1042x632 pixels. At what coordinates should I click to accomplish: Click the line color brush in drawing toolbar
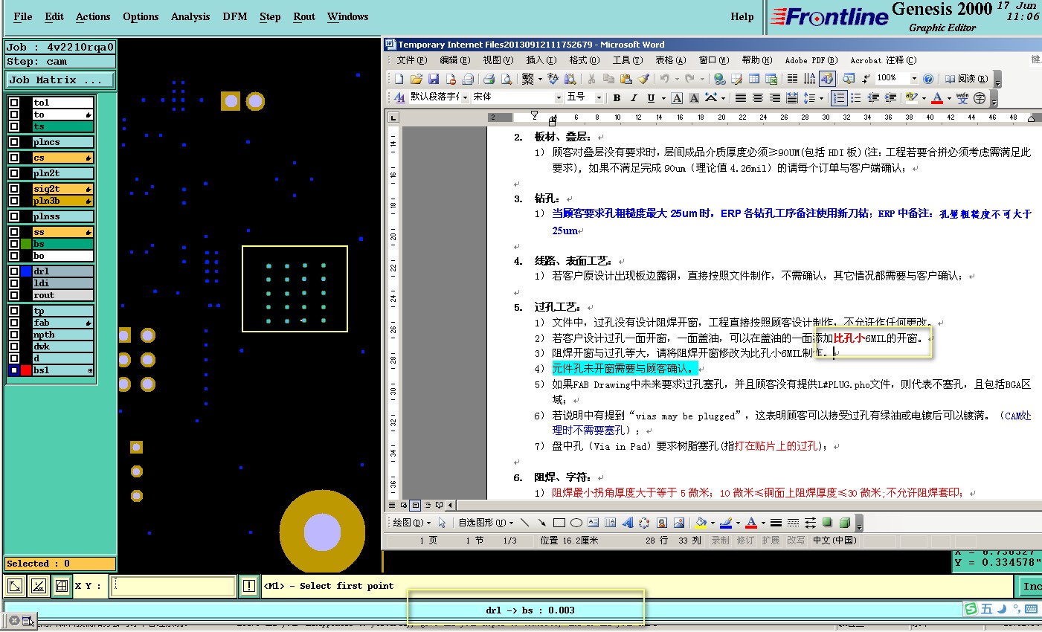(726, 523)
